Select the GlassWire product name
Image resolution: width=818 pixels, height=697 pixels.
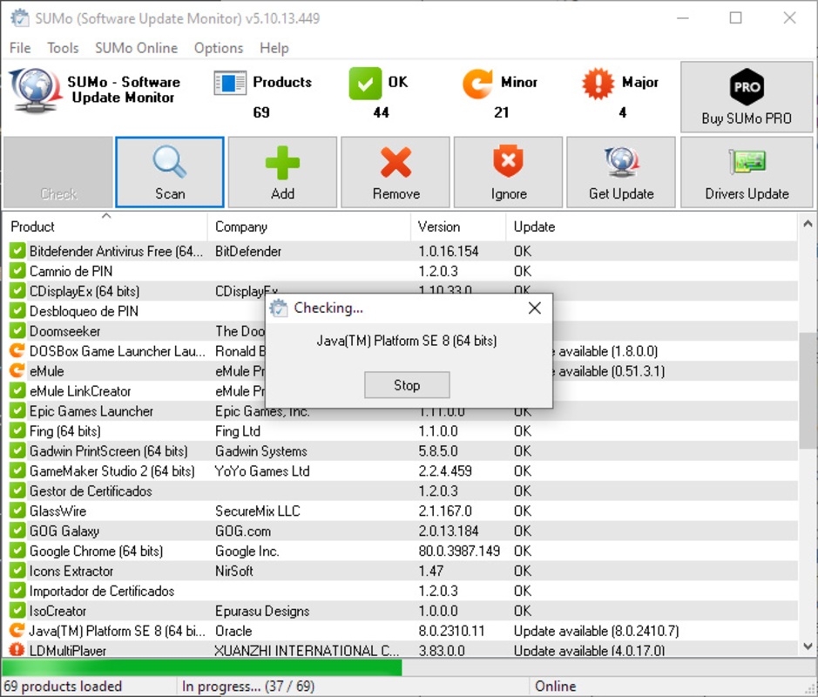(x=57, y=511)
